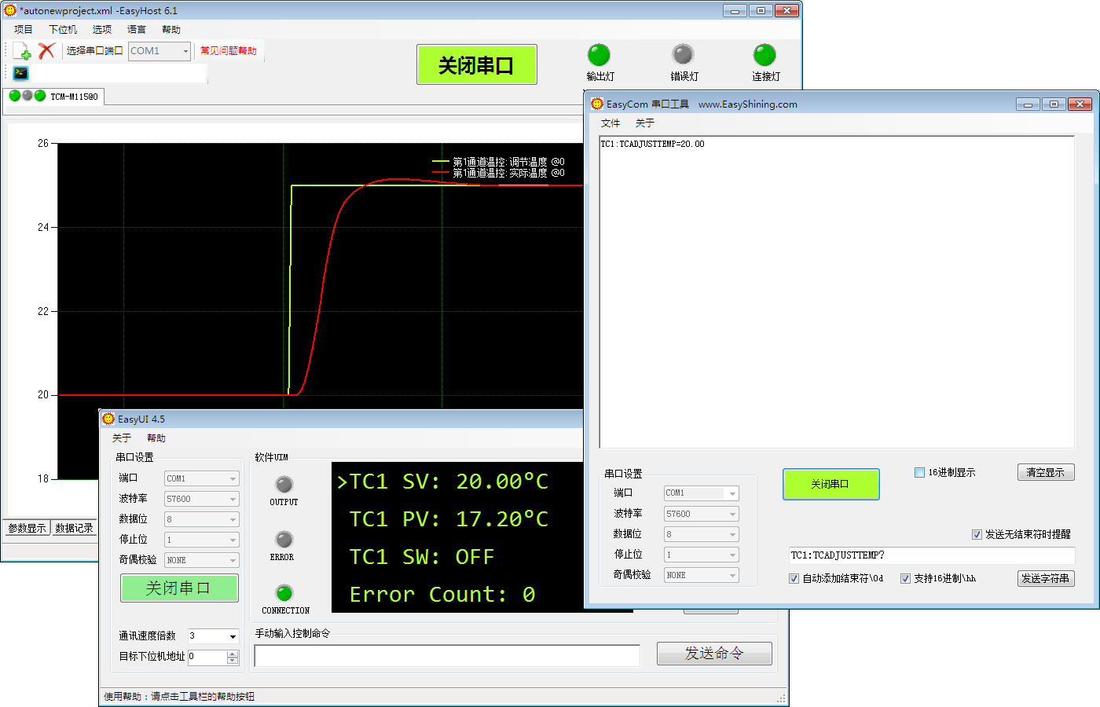Click the CONNECTION LED in EasyUI

284,593
